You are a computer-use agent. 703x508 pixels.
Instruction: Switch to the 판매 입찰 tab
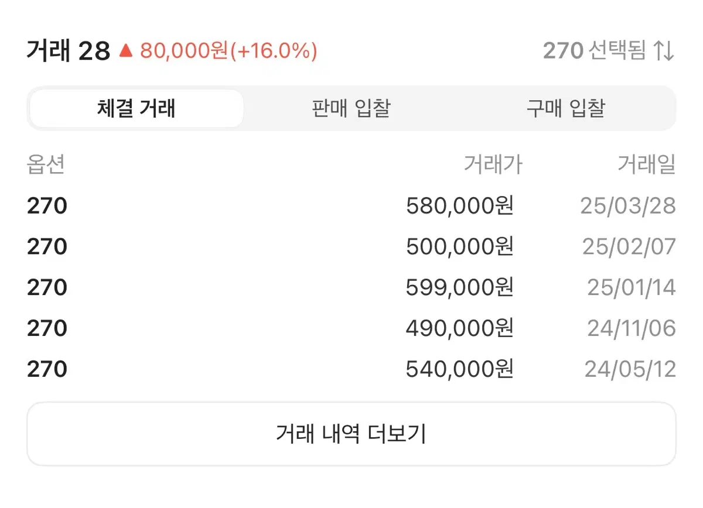click(351, 108)
